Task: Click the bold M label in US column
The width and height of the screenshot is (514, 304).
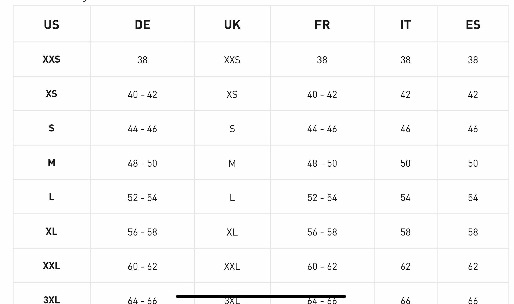Action: [x=51, y=163]
